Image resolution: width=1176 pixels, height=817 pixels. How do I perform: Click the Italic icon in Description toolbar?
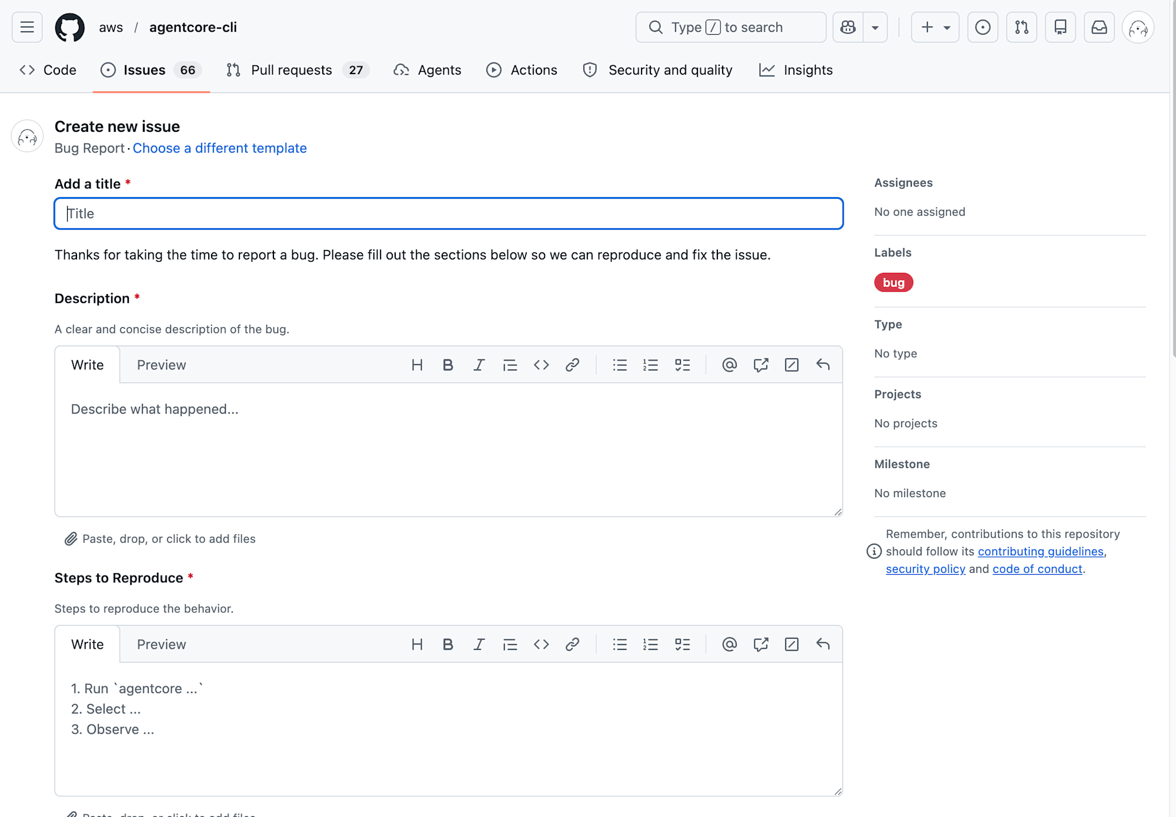479,365
